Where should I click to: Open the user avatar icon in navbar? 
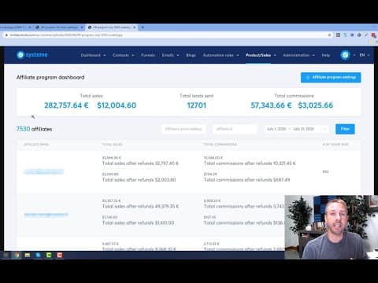pyautogui.click(x=345, y=55)
